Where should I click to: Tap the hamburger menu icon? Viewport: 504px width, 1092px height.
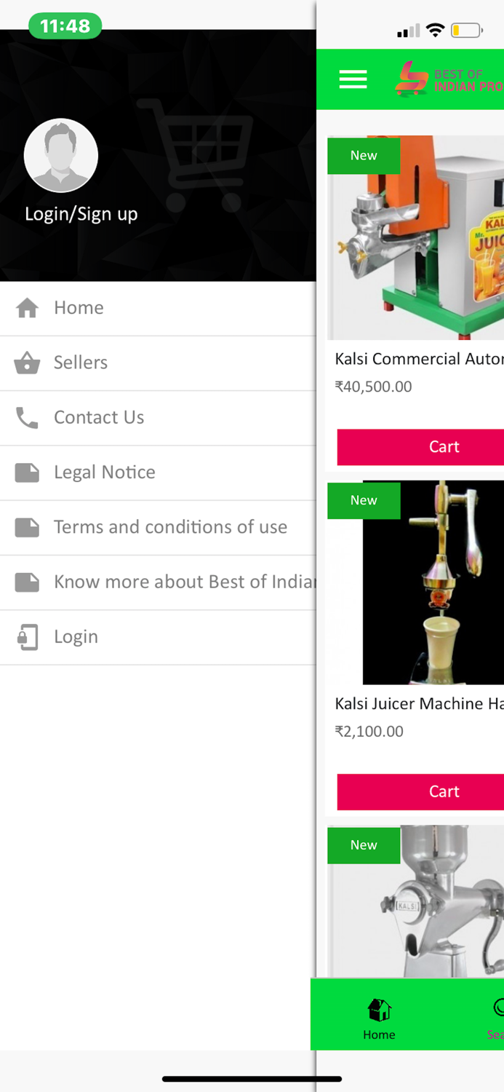pyautogui.click(x=353, y=79)
